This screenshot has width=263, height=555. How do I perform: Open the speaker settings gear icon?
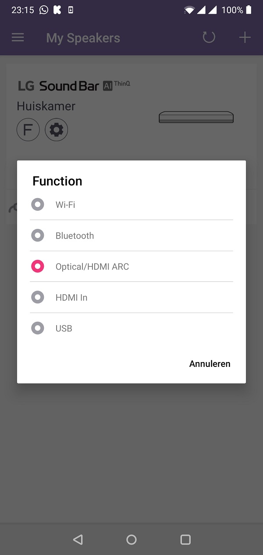click(57, 130)
